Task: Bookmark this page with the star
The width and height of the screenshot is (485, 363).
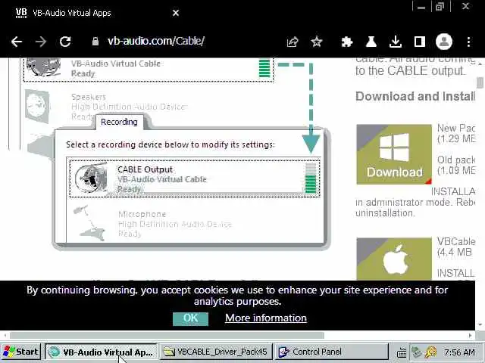Action: coord(317,42)
